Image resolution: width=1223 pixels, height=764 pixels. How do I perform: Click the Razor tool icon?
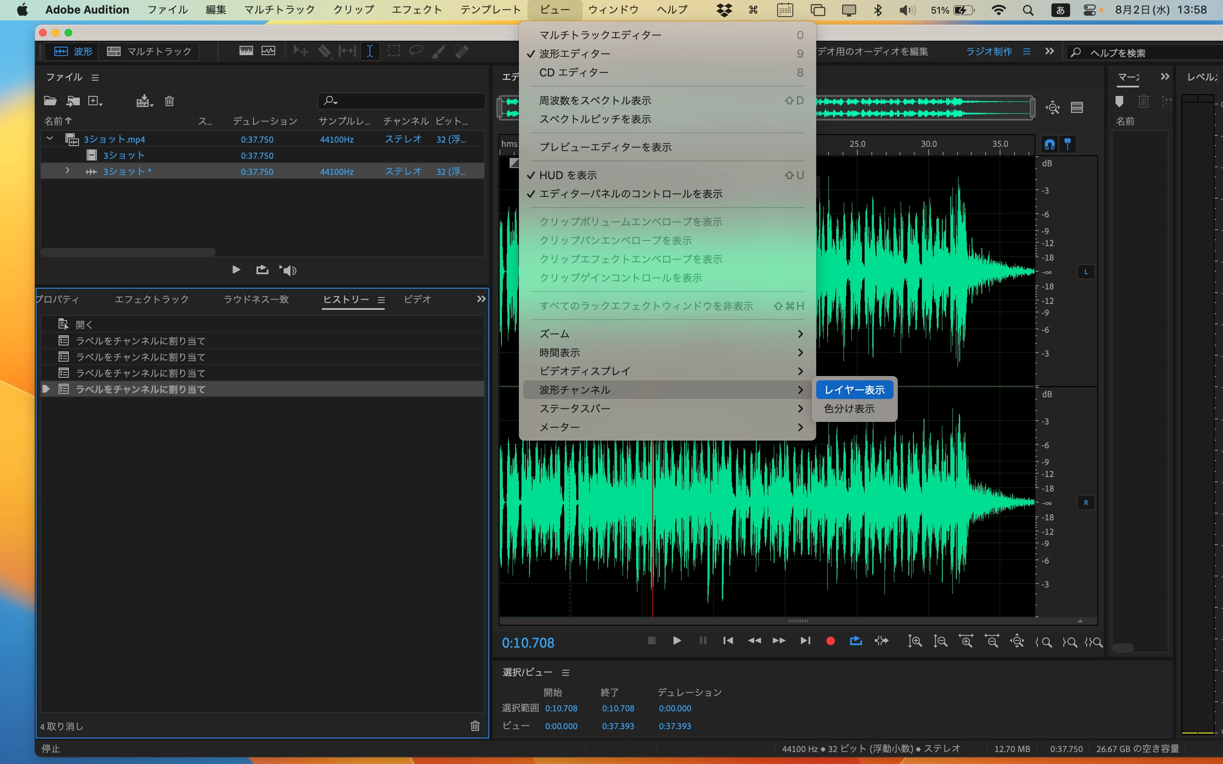tap(324, 51)
